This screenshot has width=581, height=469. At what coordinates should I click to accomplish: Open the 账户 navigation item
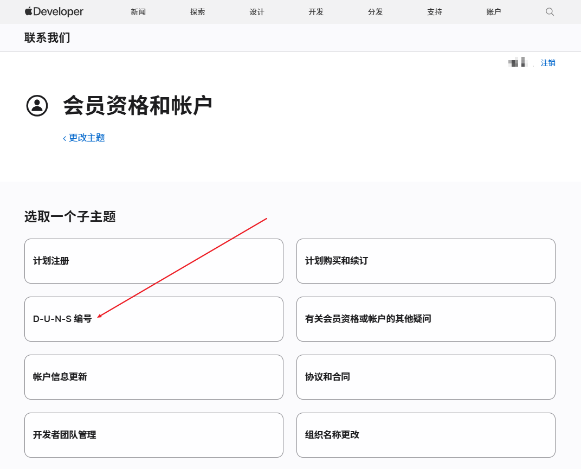(x=494, y=12)
